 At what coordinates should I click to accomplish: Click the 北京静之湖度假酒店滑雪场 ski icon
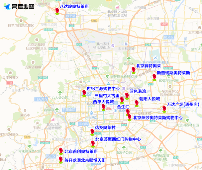[117, 7]
